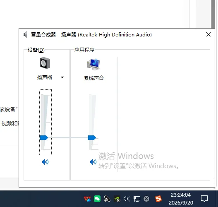Click the 系统声音 volume slider thumb

click(92, 137)
